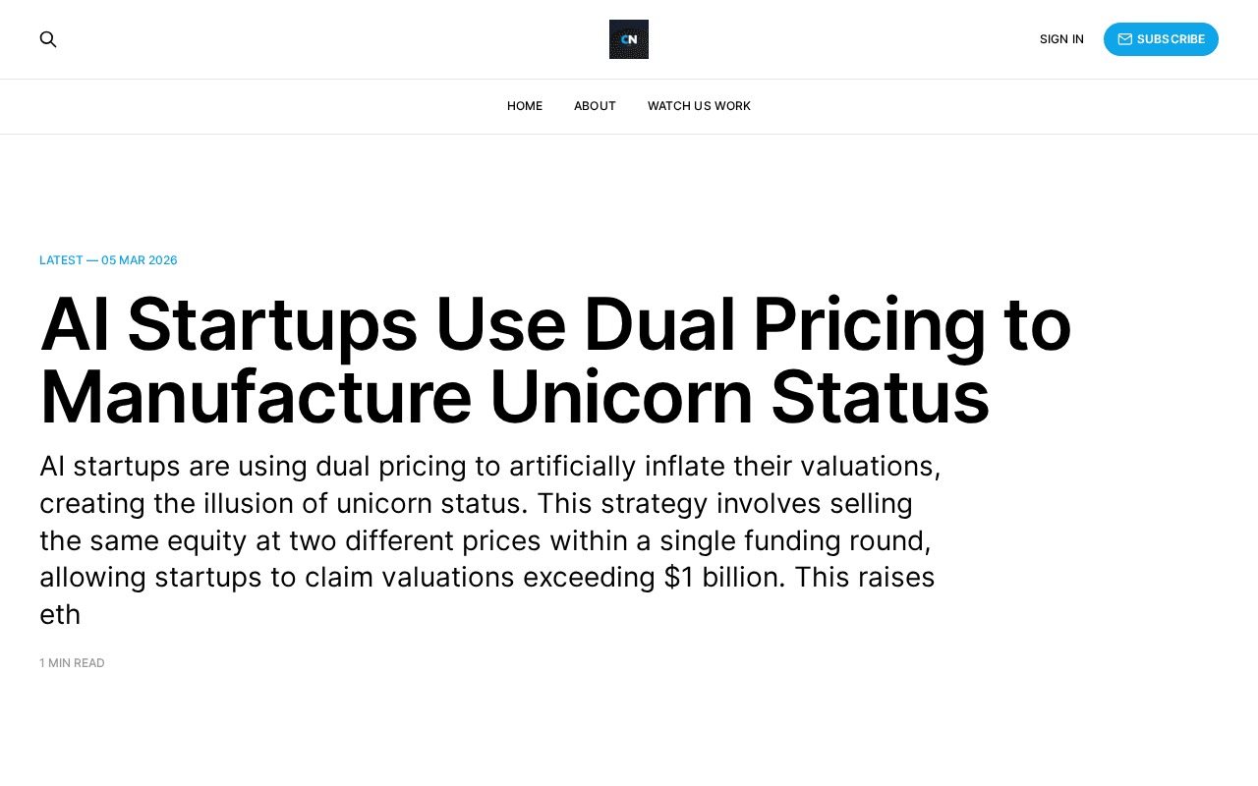Screen dimensions: 1258x786
Task: Click 'Manufacture Unicorn Status' headline line
Action: pos(514,397)
